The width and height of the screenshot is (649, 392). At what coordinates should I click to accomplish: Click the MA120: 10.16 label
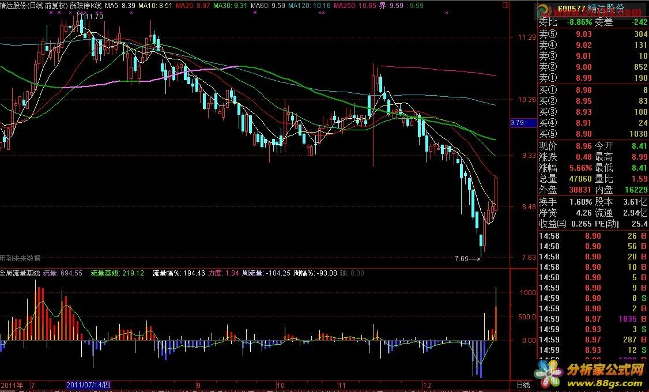310,5
